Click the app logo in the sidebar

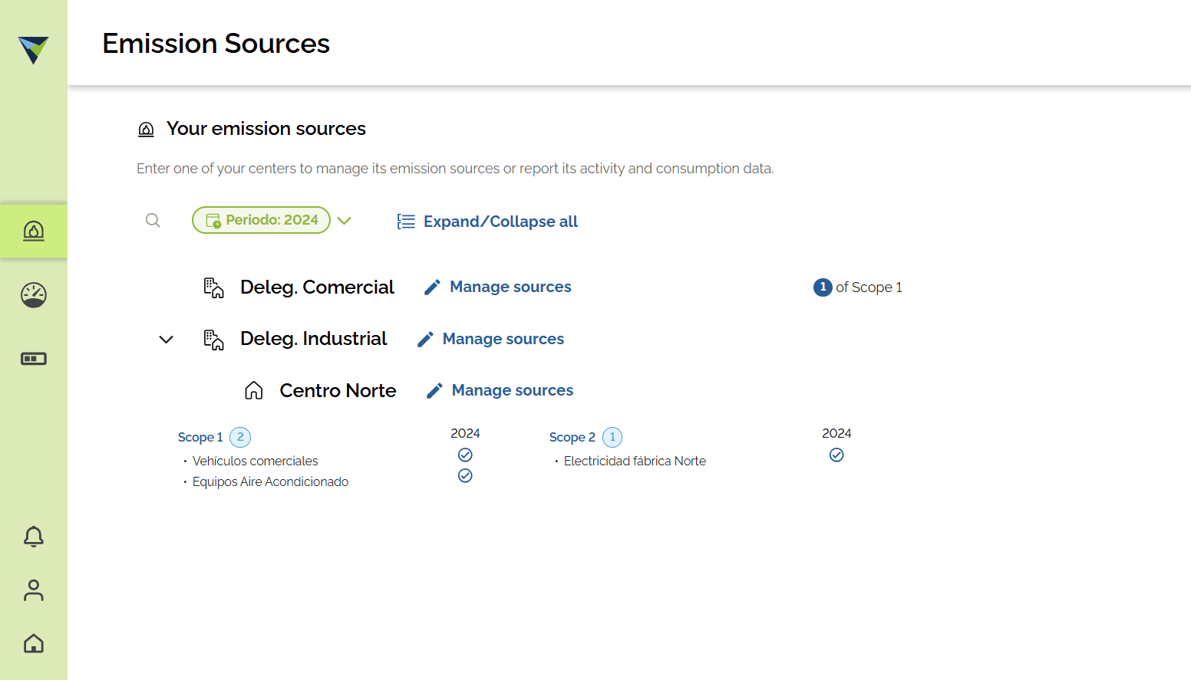point(34,50)
